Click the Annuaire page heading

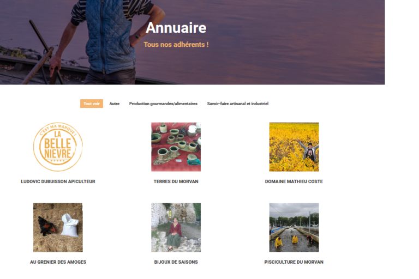(176, 28)
